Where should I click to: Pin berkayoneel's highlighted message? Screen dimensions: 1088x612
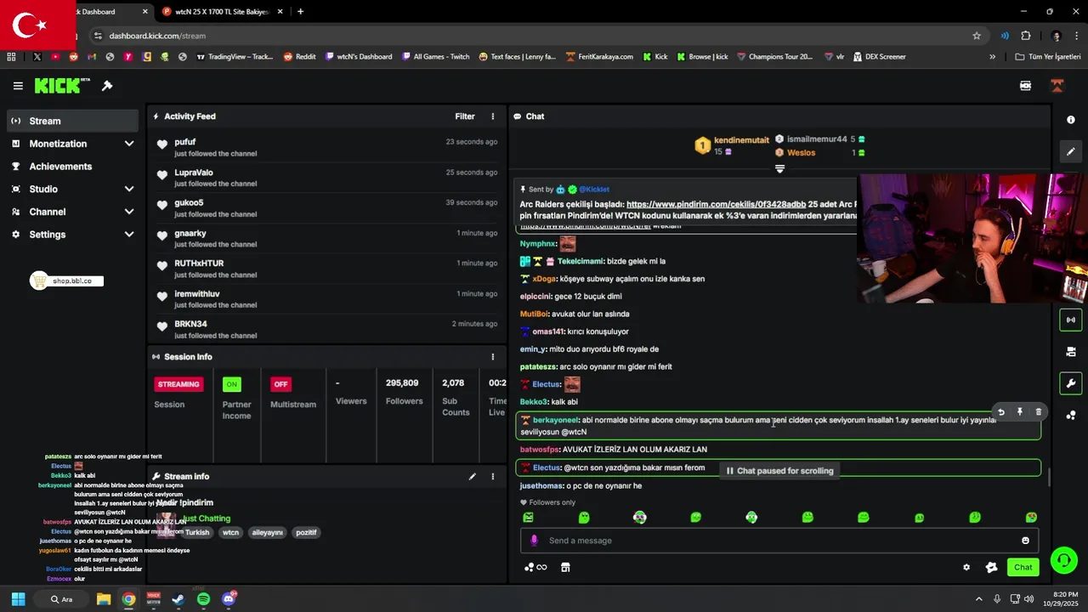click(1020, 412)
